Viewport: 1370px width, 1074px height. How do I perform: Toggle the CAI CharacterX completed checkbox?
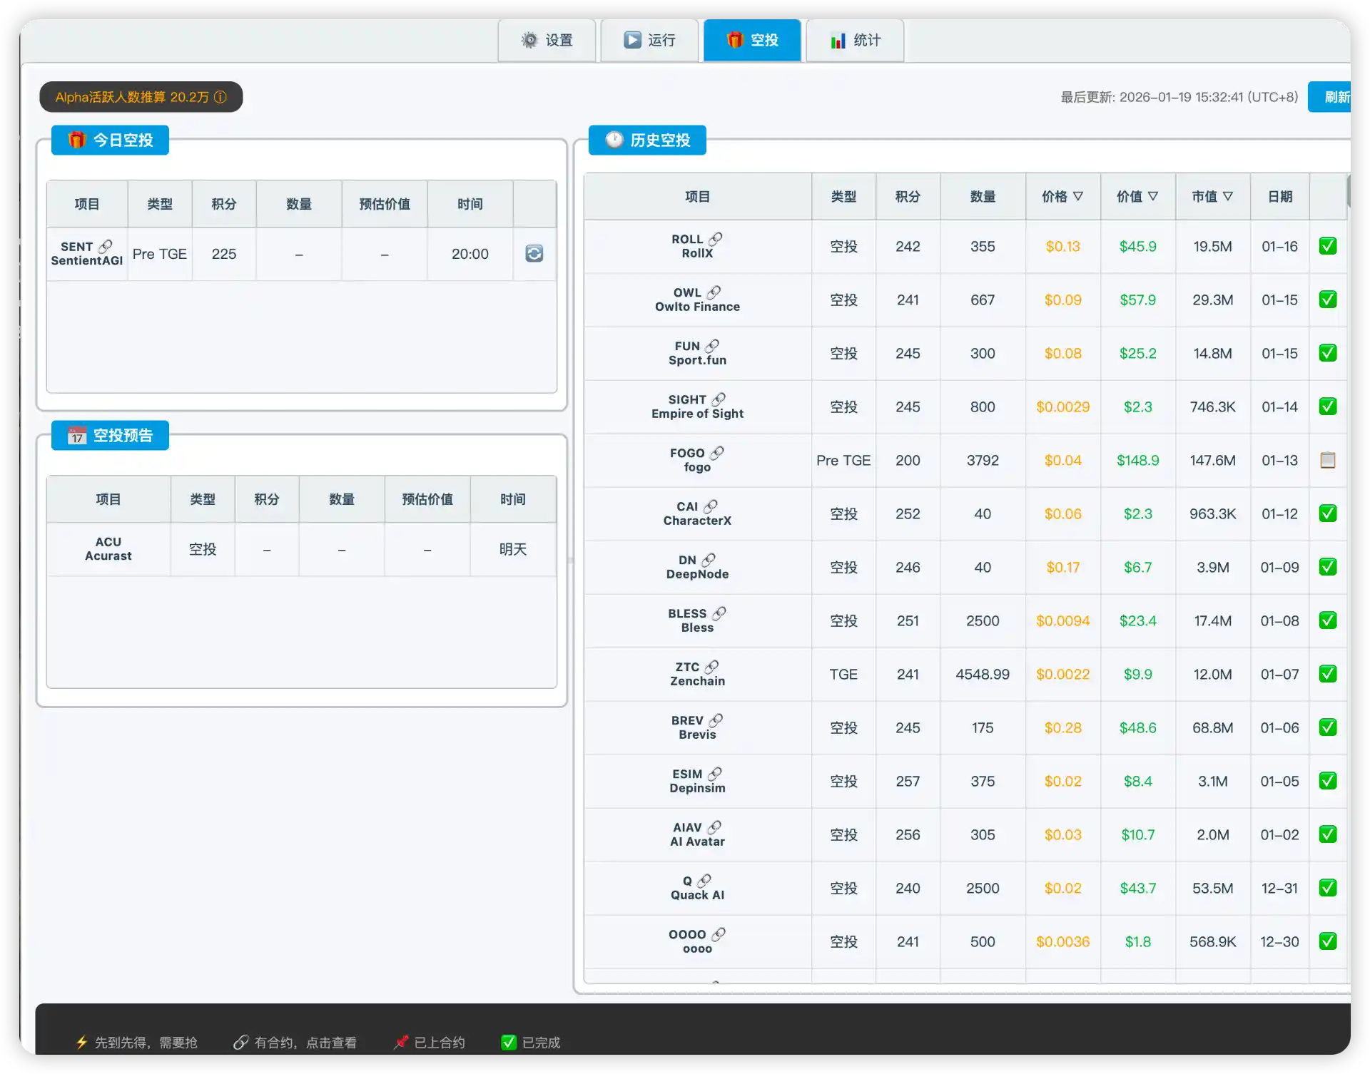(1327, 513)
